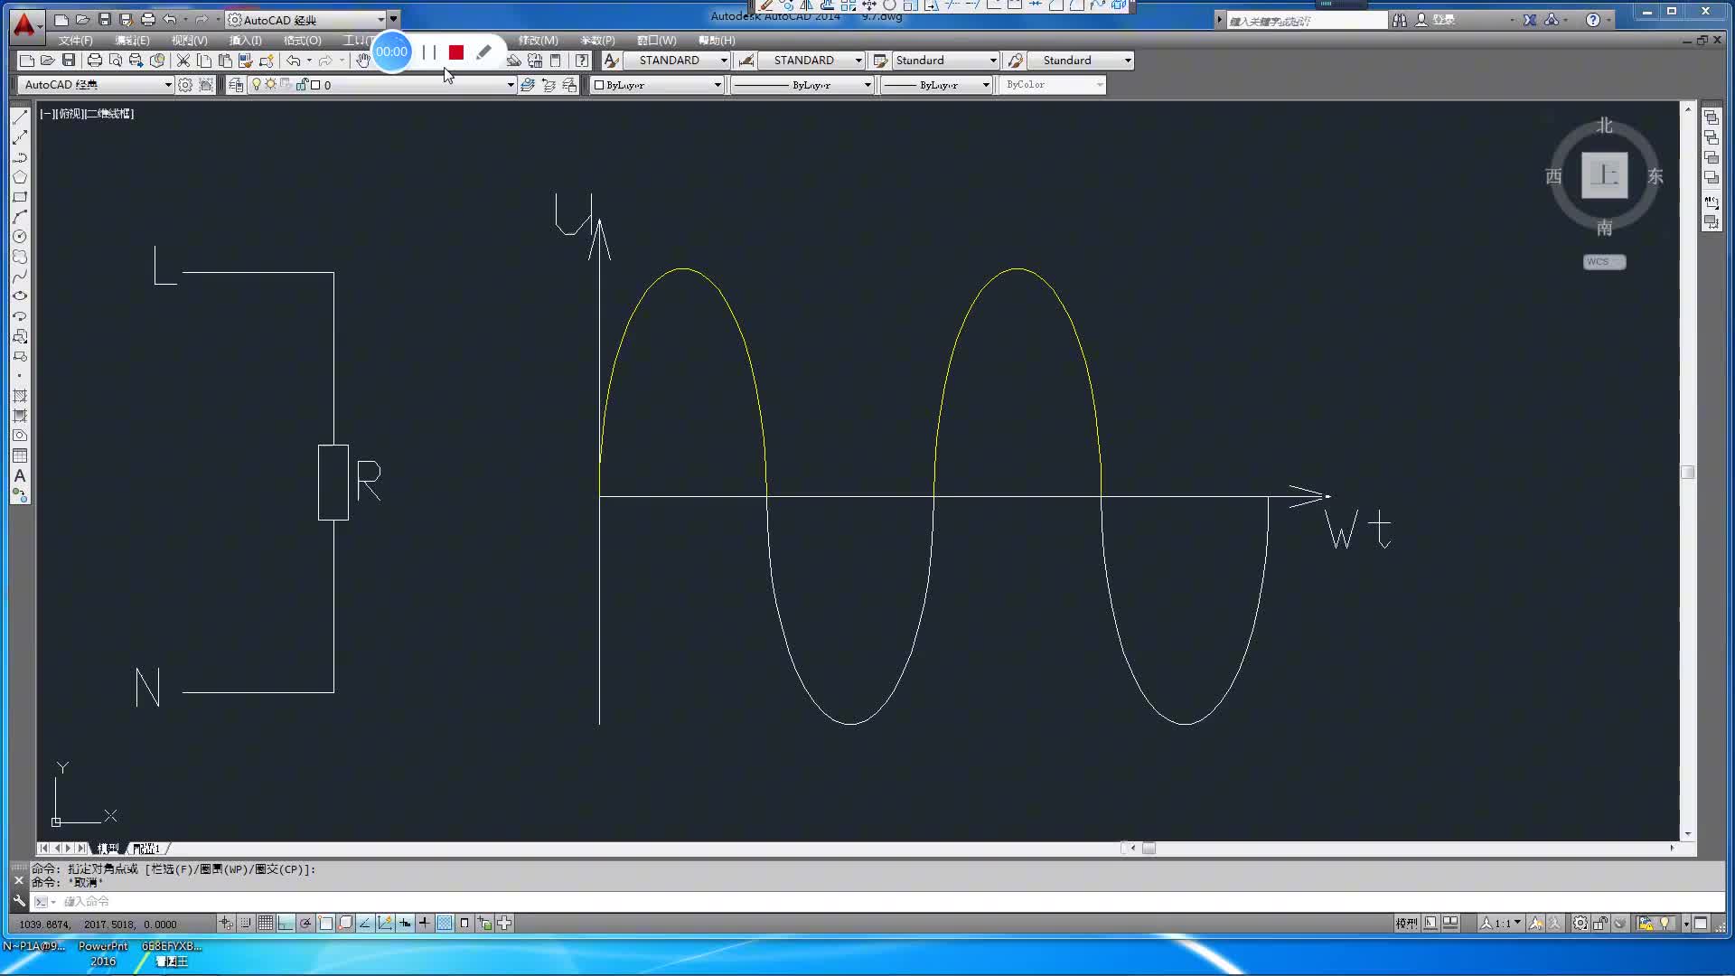Toggle Polar Tracking in status bar
The height and width of the screenshot is (976, 1735).
(305, 924)
